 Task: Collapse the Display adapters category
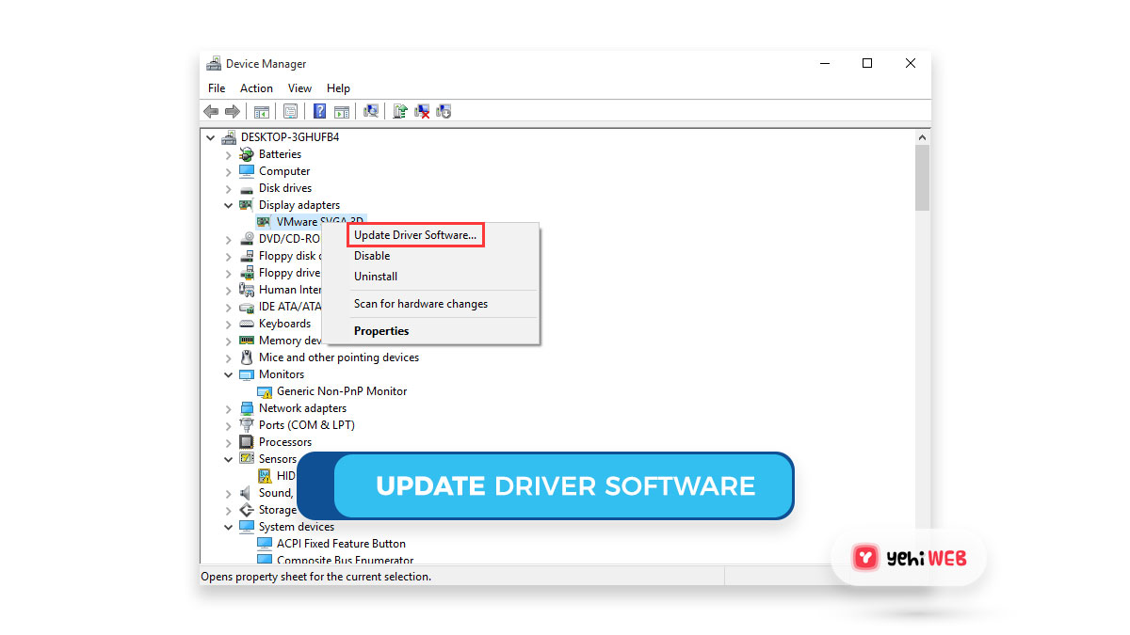[229, 205]
